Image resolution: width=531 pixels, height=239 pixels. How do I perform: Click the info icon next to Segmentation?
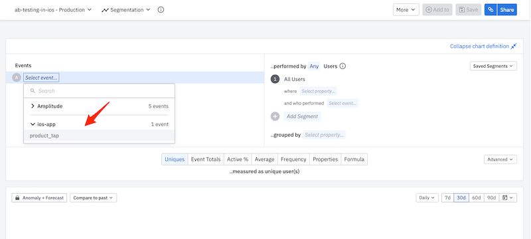[x=161, y=10]
